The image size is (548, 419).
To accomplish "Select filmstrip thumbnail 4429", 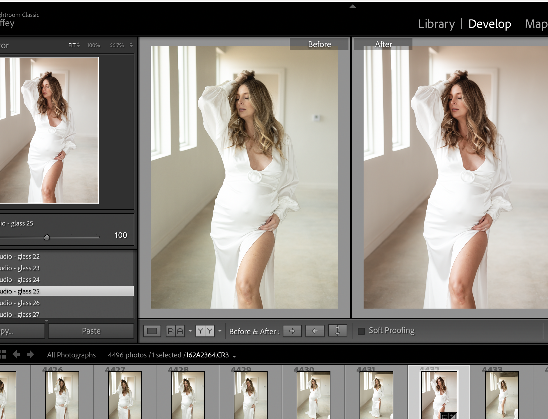I will click(x=251, y=395).
